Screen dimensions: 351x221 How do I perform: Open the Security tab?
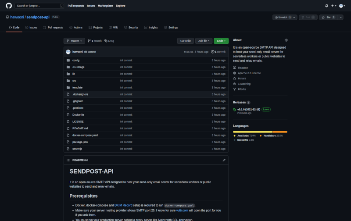[131, 28]
